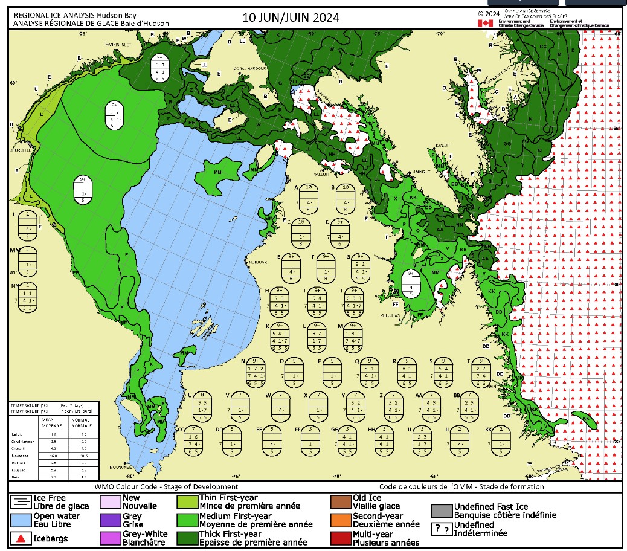627x551 pixels.
Task: Click the red iceberg triangle legend icon
Action: [21, 537]
